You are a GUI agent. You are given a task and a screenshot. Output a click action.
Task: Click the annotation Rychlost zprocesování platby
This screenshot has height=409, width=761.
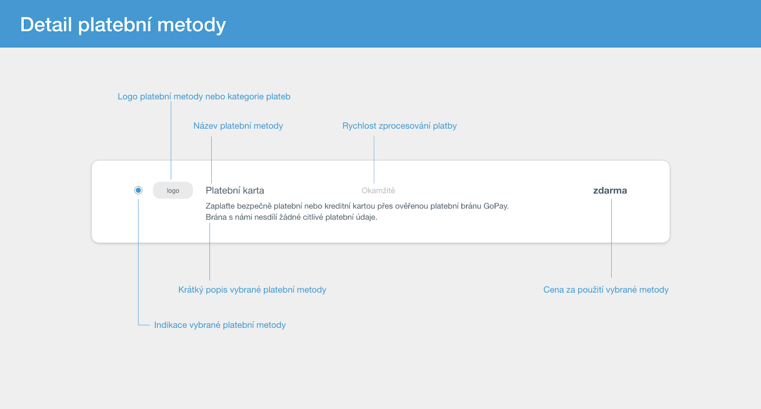click(x=400, y=126)
